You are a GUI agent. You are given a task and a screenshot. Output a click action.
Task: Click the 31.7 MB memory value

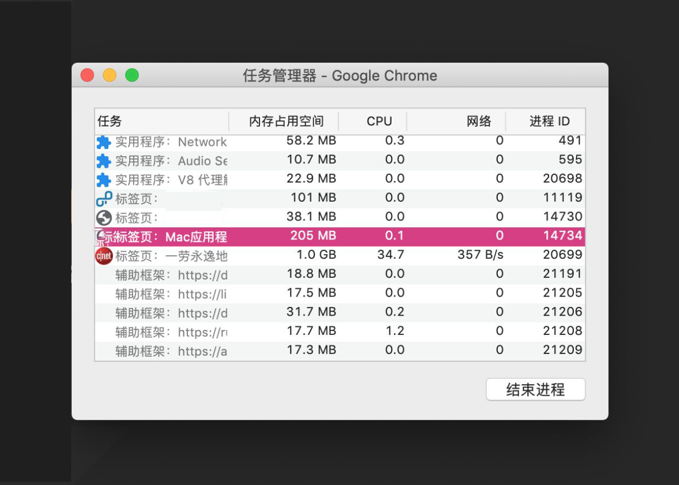click(x=311, y=312)
